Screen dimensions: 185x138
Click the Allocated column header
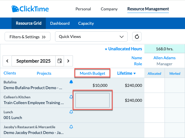tap(154, 74)
